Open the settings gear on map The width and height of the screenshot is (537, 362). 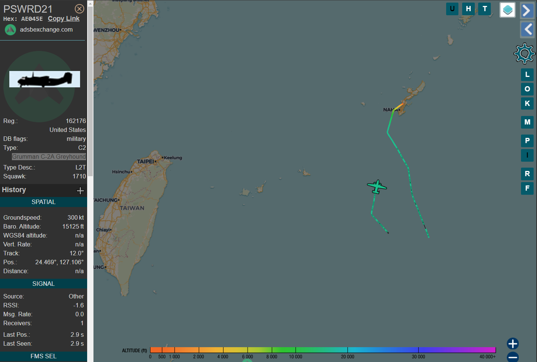525,54
